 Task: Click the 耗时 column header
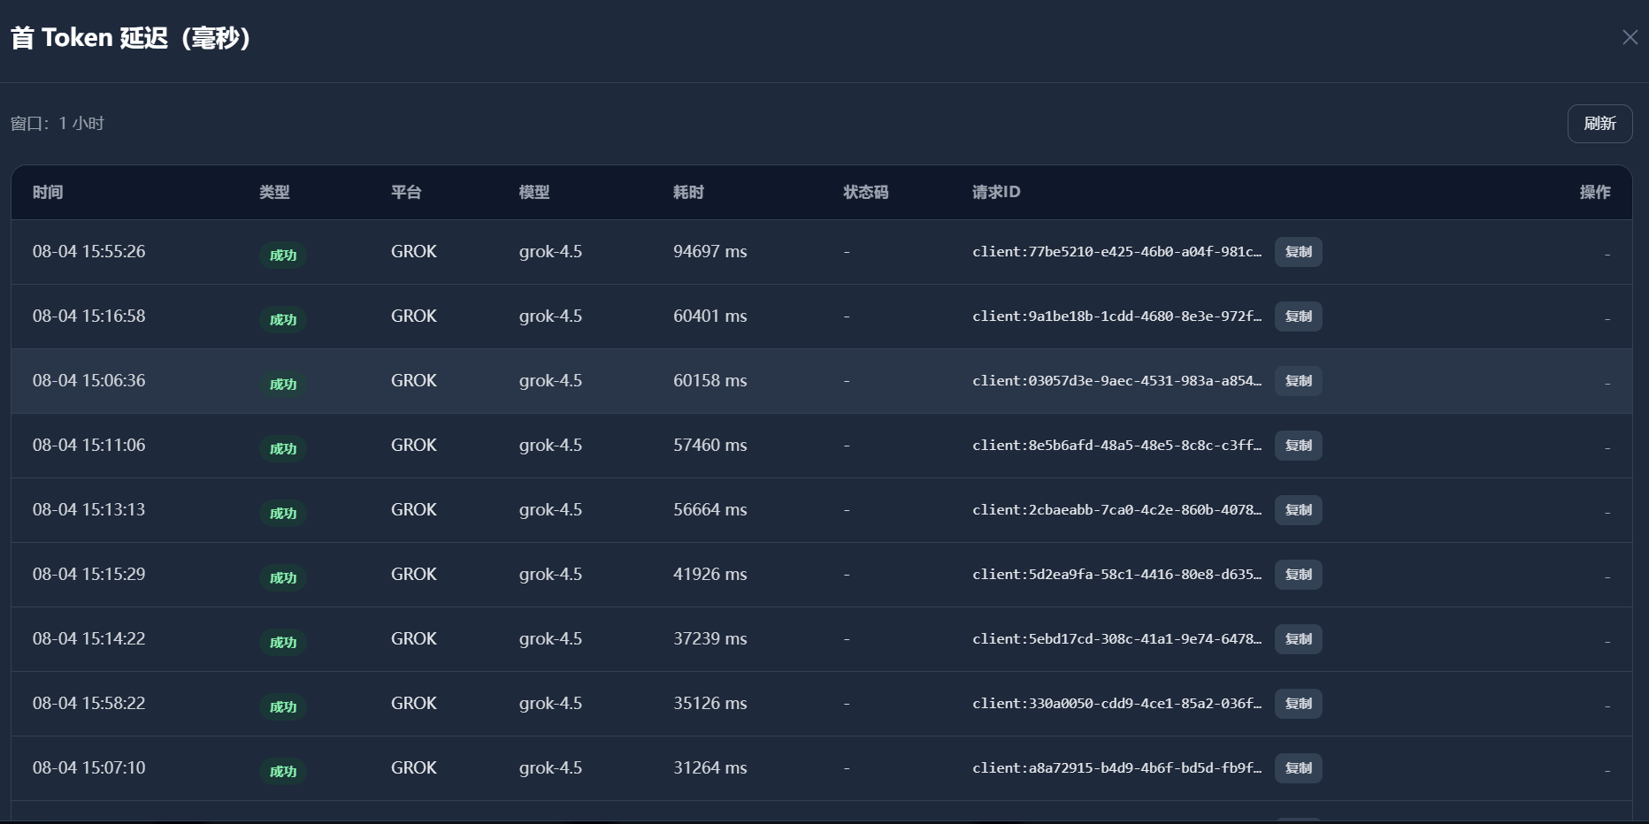688,192
